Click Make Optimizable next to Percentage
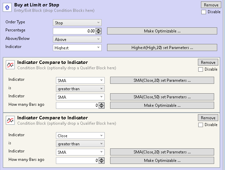 (x=162, y=31)
